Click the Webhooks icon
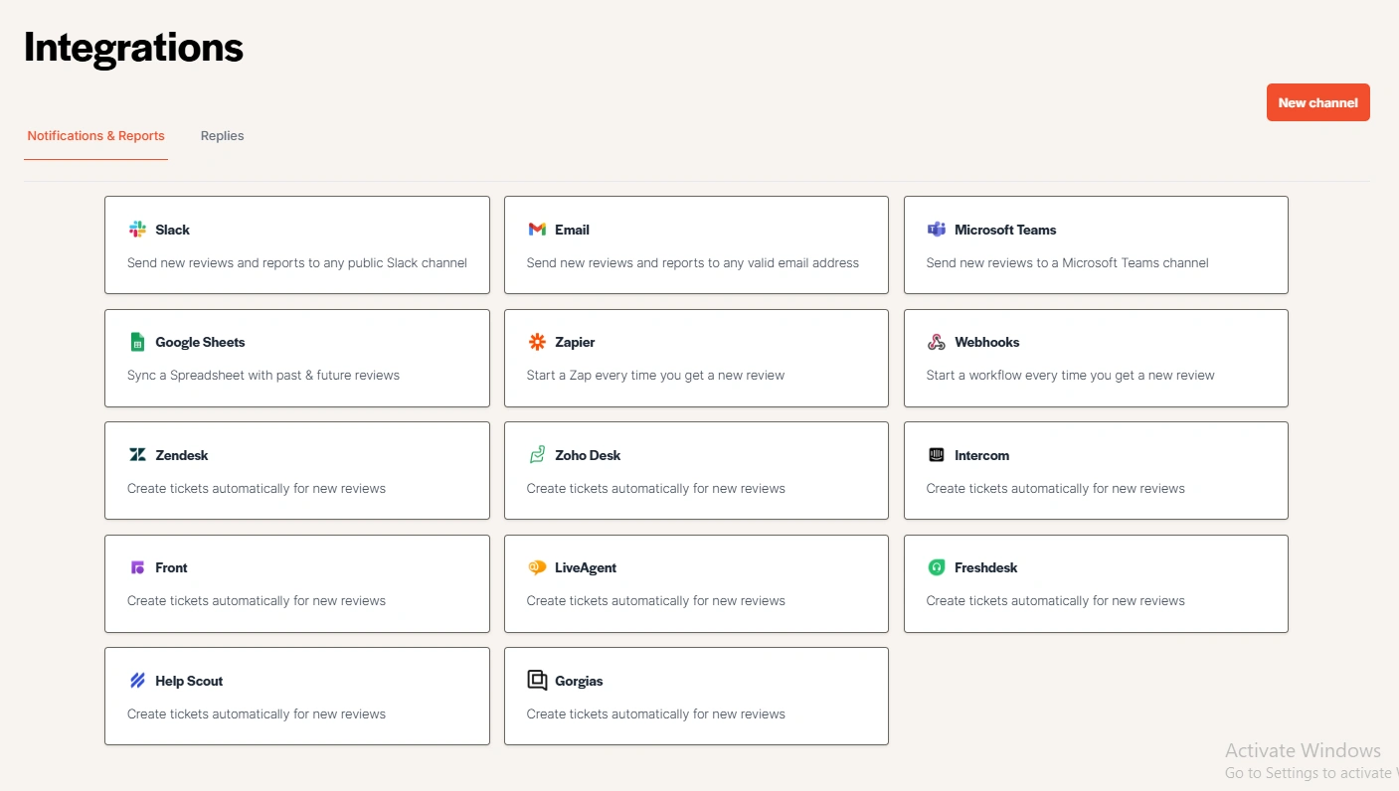This screenshot has height=791, width=1399. point(936,342)
